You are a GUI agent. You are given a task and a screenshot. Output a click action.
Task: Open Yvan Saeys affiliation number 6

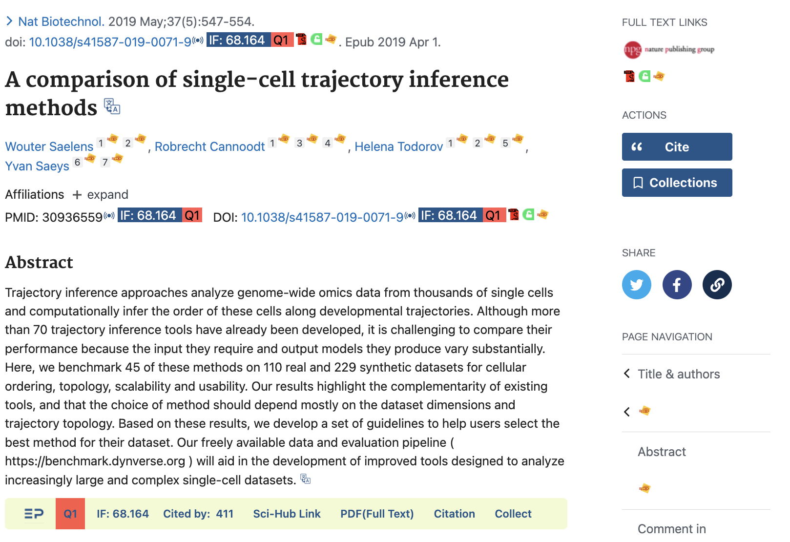(77, 162)
